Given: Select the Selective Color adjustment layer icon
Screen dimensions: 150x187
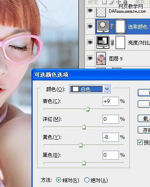Looking at the screenshot, I should tap(103, 27).
